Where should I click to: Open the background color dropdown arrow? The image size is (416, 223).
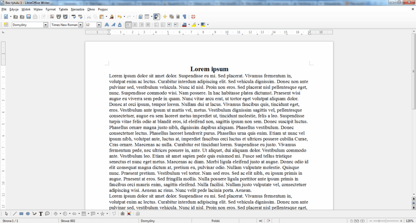pos(208,25)
